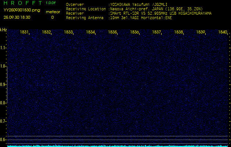Click the Receiving Antenna field label
Image resolution: width=231 pixels, height=147 pixels.
(85, 18)
